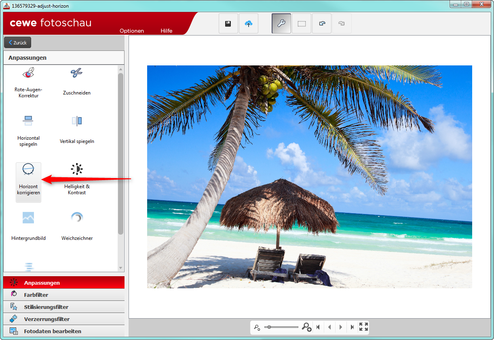The height and width of the screenshot is (340, 494).
Task: Expand the Farbfilter section
Action: (x=36, y=295)
